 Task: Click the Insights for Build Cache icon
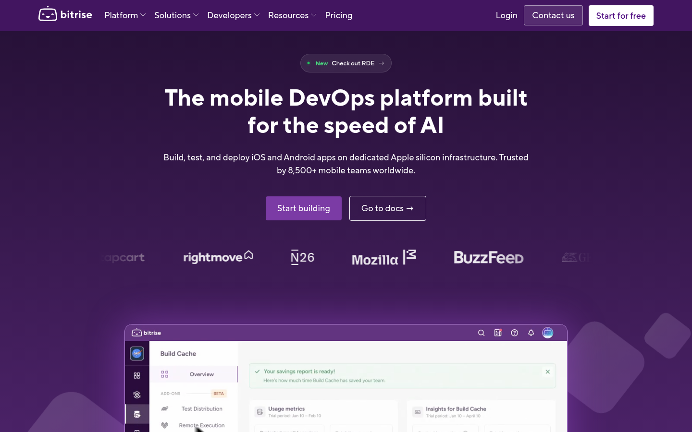point(418,412)
